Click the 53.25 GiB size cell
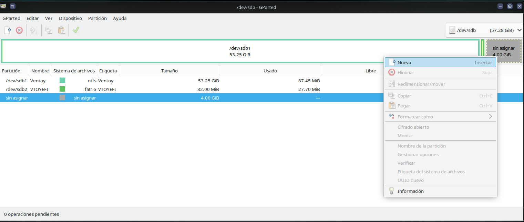 click(x=208, y=81)
